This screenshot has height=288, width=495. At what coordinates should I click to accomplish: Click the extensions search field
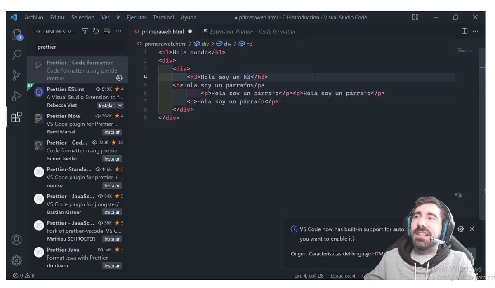click(79, 47)
